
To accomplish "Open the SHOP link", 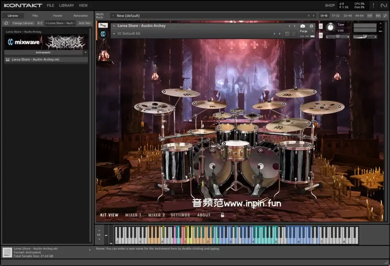I will pos(330,5).
